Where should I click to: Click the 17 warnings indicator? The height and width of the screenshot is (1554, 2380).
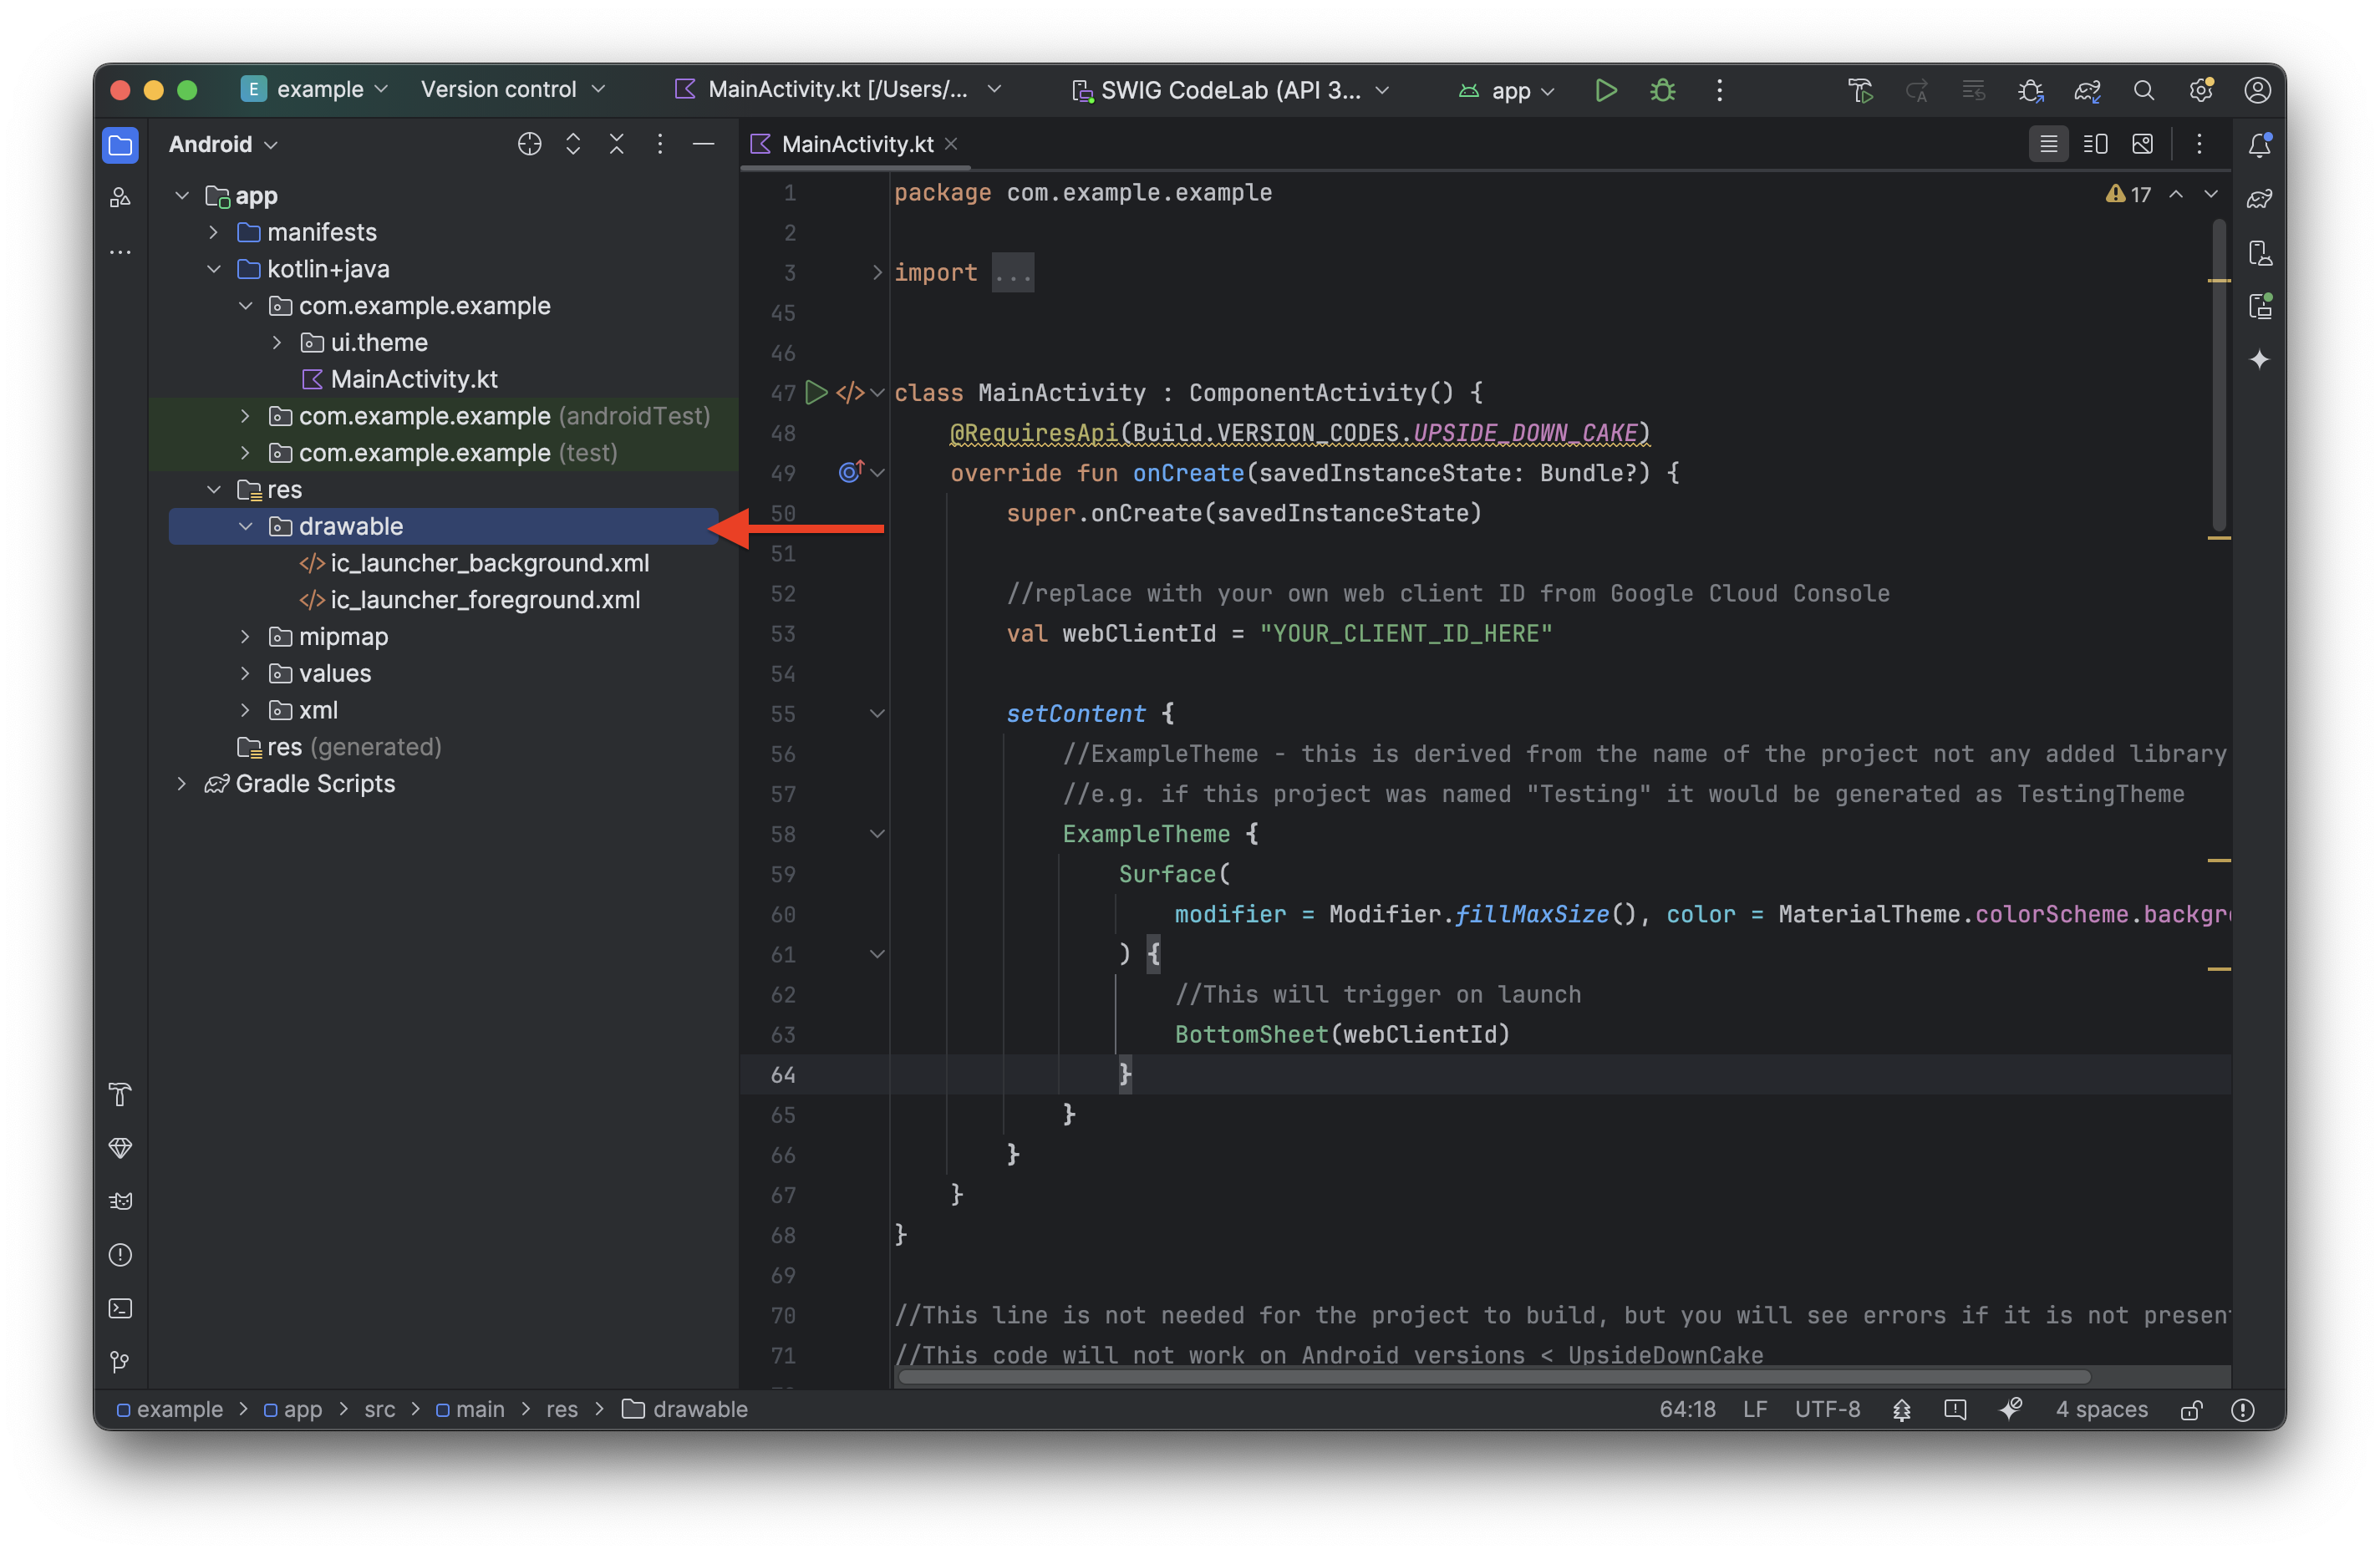(2129, 194)
